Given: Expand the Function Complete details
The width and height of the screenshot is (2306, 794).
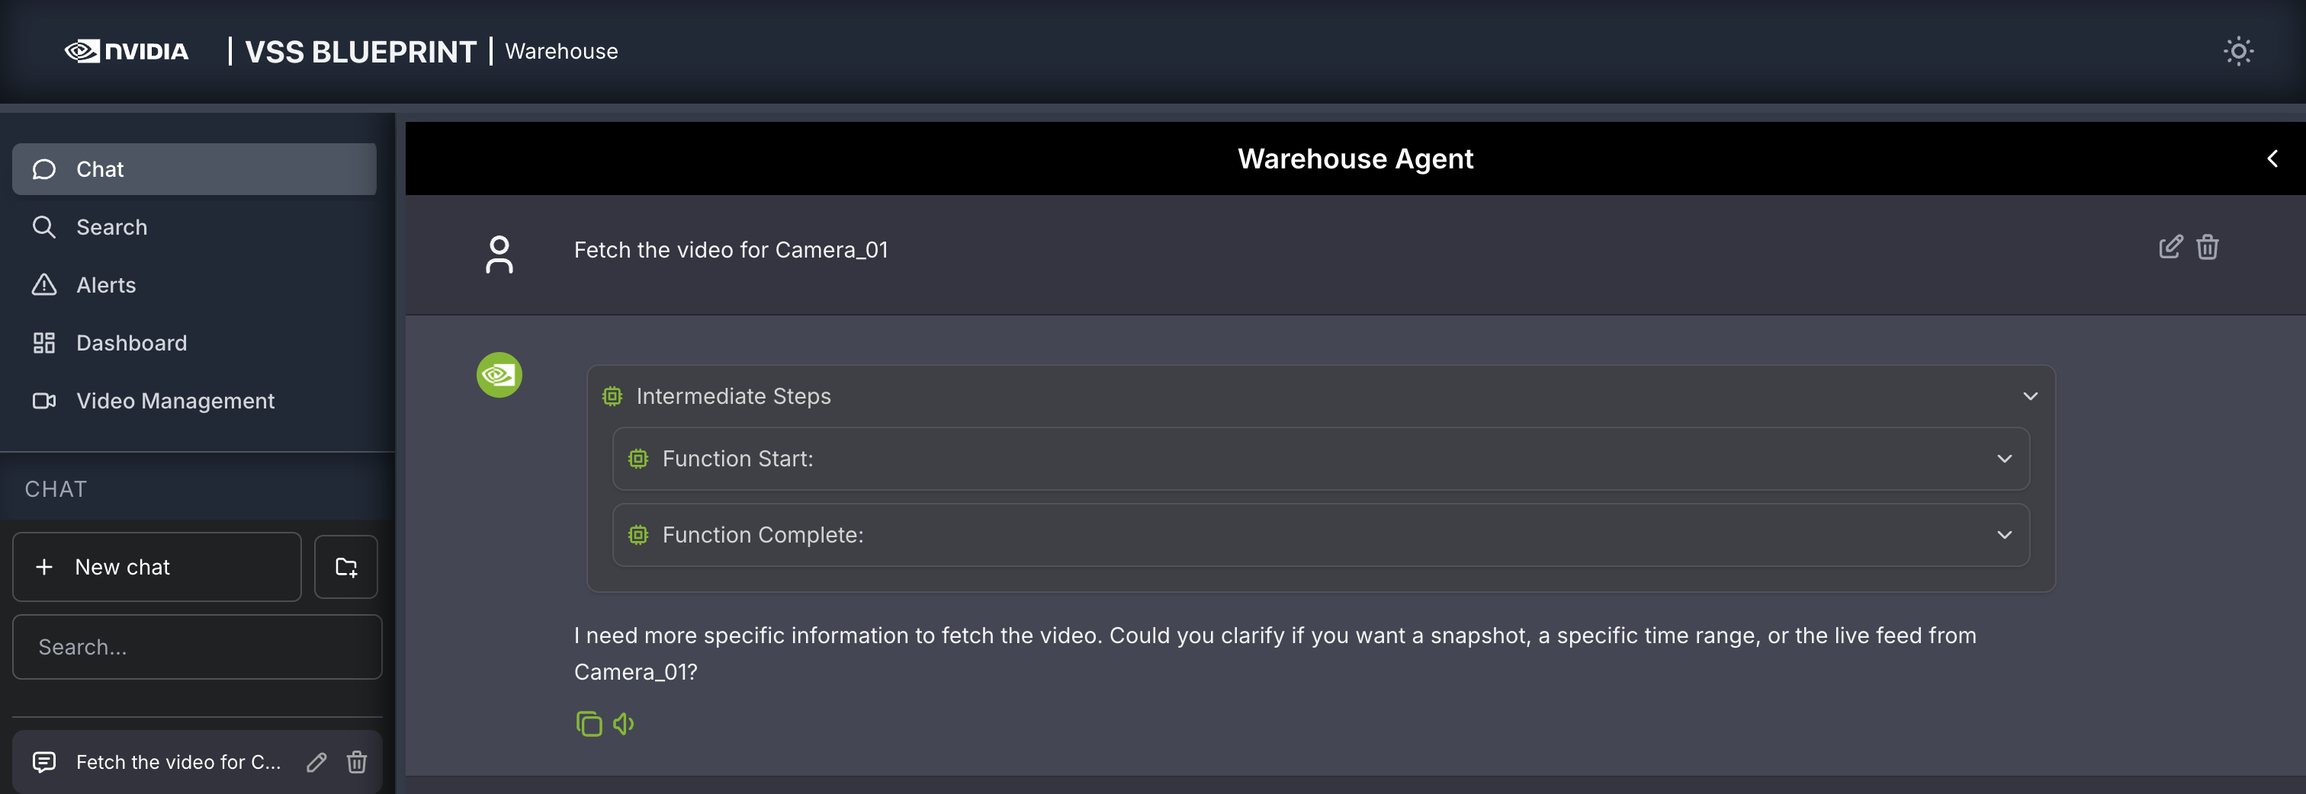Looking at the screenshot, I should (2004, 535).
